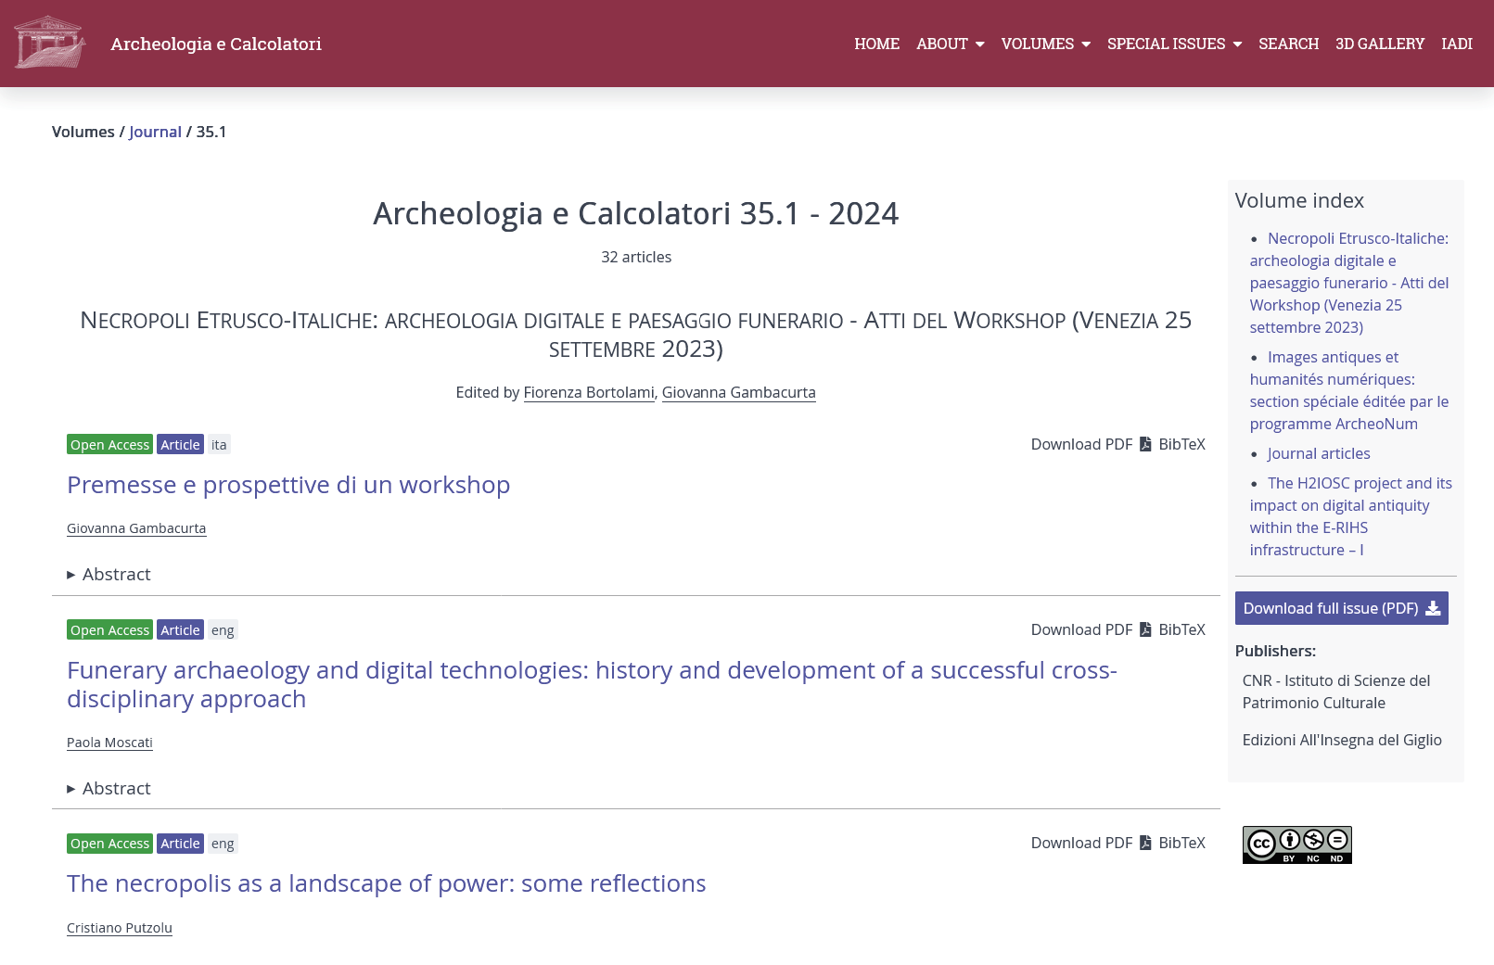
Task: Expand Abstract under Premesse e prospettive
Action: (x=109, y=575)
